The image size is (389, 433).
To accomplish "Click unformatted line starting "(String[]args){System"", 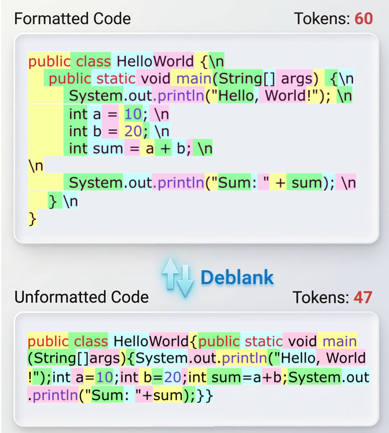I will [197, 358].
